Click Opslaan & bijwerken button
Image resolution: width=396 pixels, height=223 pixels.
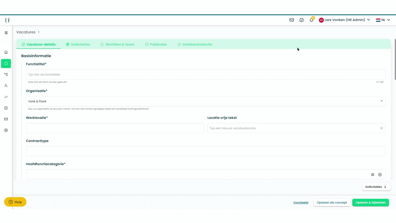pos(371,203)
